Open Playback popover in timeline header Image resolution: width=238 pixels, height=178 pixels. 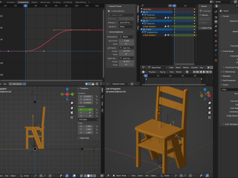(153, 72)
